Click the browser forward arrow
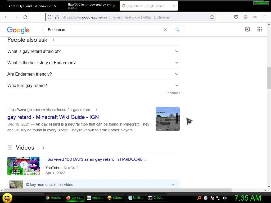This screenshot has height=203, width=271. 16,17
